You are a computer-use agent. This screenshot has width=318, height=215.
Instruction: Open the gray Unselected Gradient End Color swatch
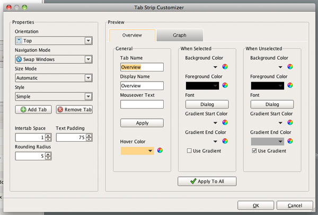268,141
